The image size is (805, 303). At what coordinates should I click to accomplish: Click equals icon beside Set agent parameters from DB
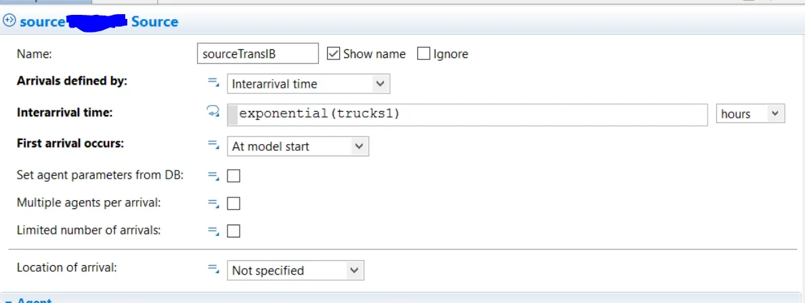[x=213, y=176]
